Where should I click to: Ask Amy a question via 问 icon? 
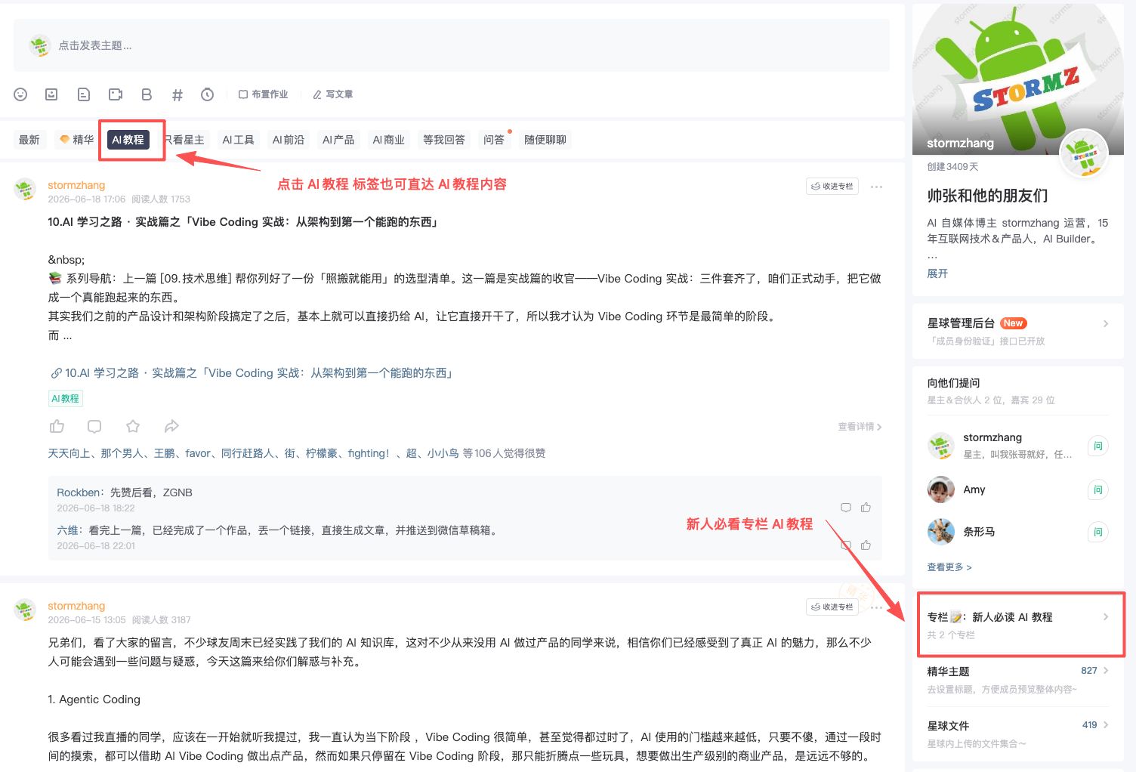(1098, 490)
